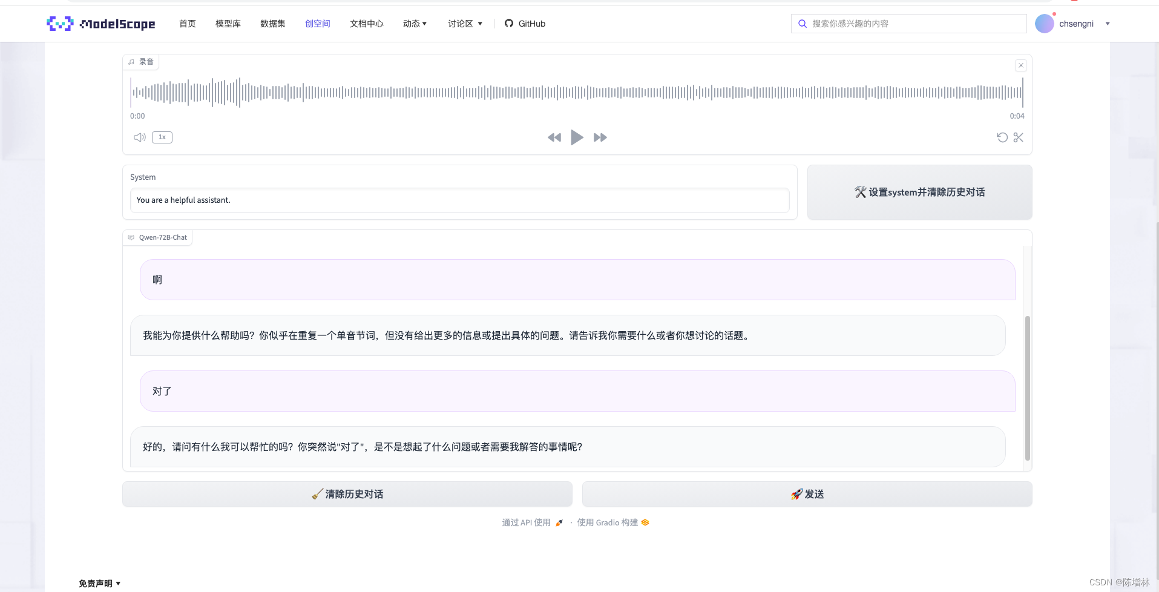Select the 创空间 tab
Viewport: 1159px width, 592px height.
click(x=318, y=24)
